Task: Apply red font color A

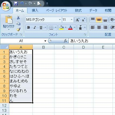Action: coord(70,28)
